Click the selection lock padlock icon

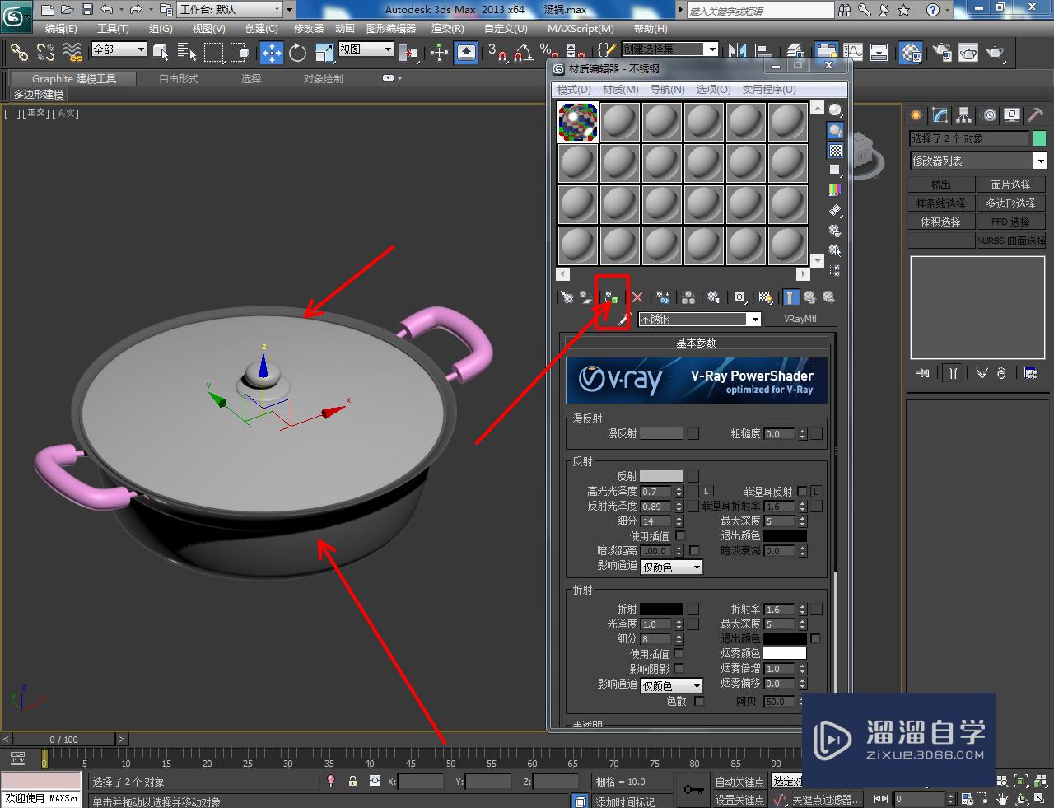(352, 781)
